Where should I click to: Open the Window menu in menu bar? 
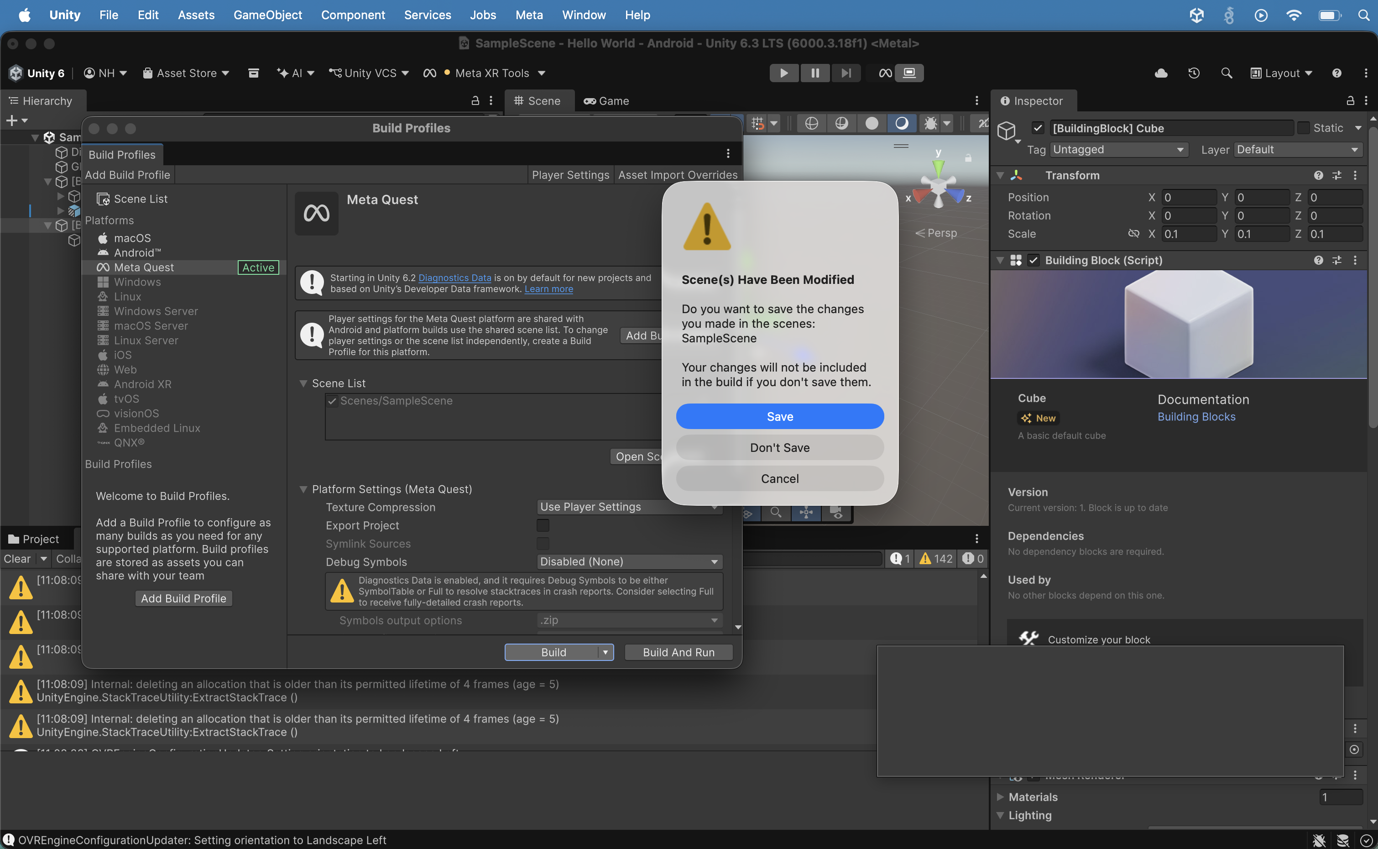pyautogui.click(x=584, y=15)
